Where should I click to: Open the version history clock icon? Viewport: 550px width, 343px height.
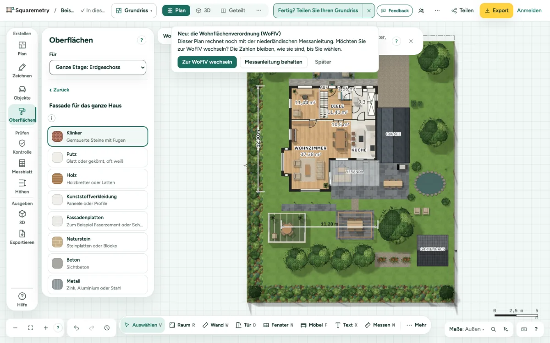pos(107,328)
